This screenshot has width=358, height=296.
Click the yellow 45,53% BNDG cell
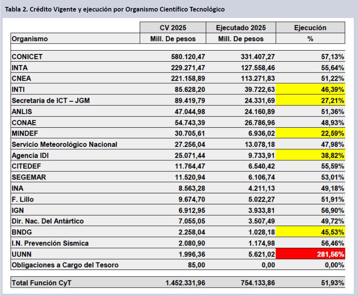pos(310,232)
